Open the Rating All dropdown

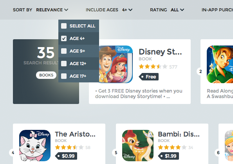point(177,10)
